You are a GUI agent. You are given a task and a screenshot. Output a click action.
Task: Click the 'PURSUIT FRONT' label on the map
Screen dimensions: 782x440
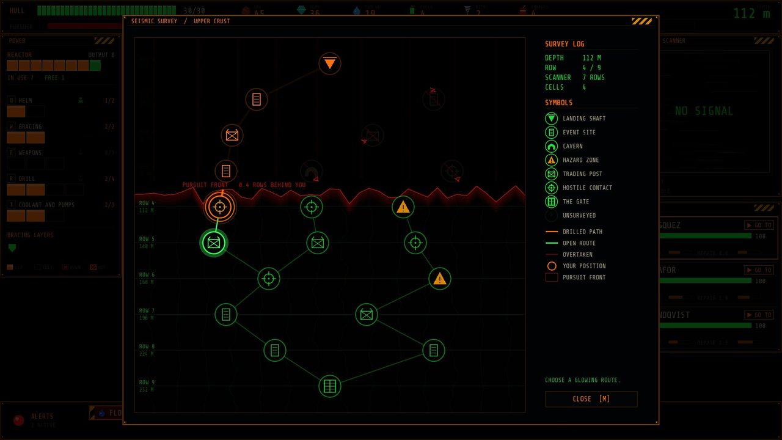point(205,185)
